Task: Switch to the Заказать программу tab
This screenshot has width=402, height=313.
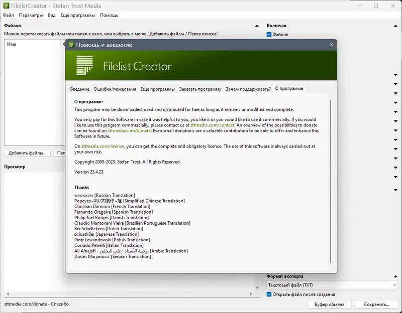Action: (x=200, y=89)
